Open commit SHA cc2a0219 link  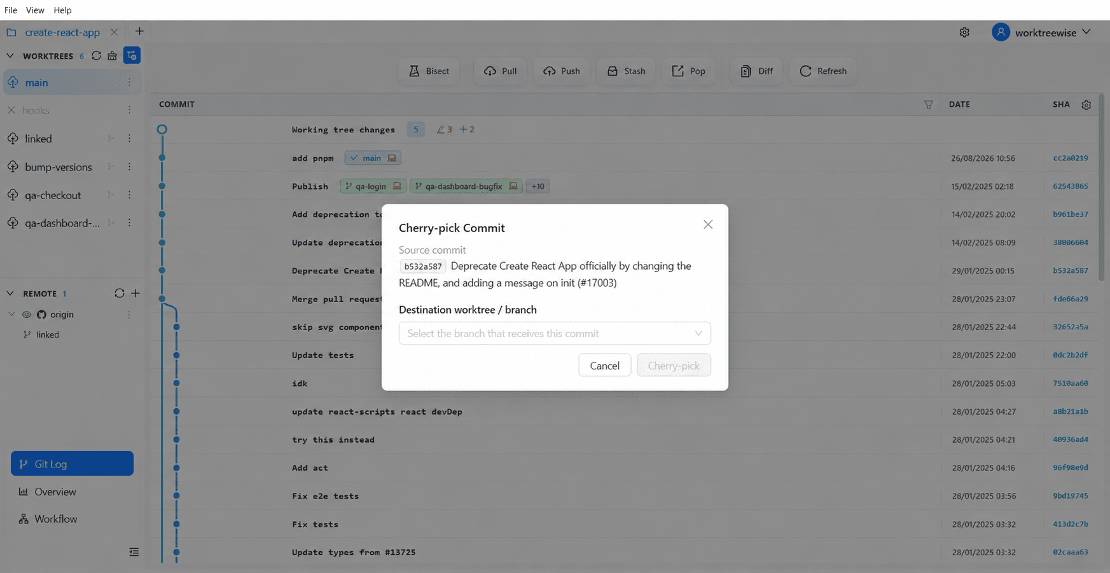(1070, 158)
